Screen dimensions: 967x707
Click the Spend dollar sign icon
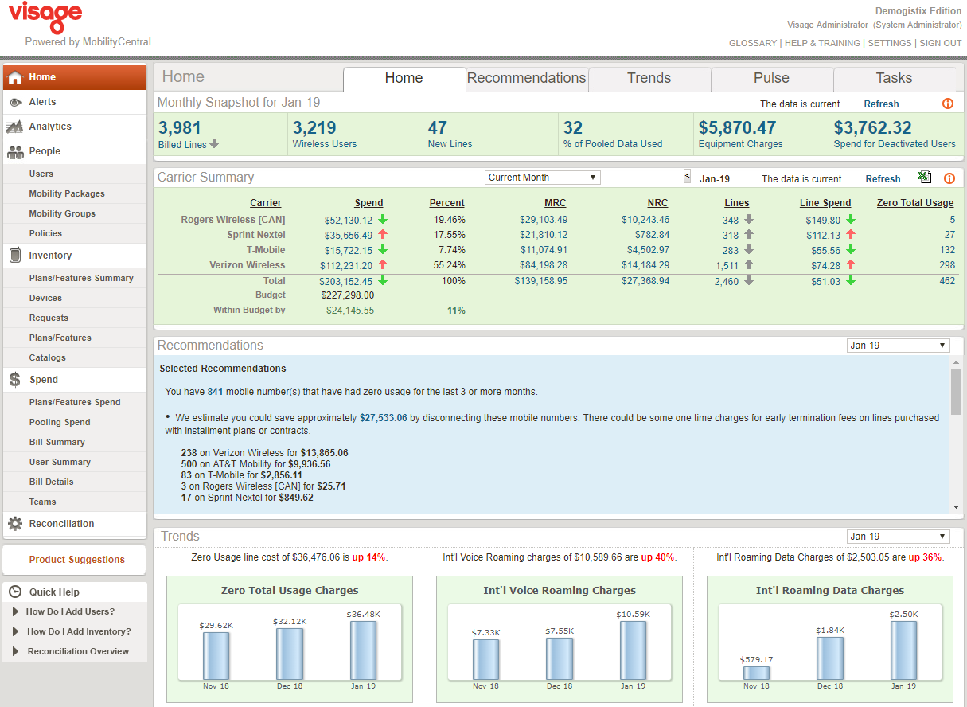tap(15, 380)
